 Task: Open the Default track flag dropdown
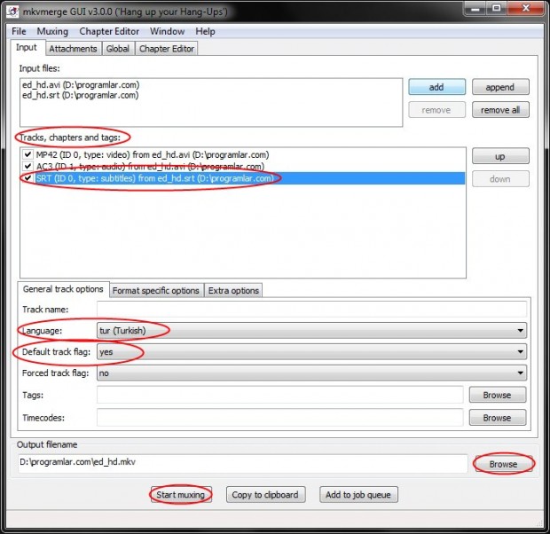[311, 351]
